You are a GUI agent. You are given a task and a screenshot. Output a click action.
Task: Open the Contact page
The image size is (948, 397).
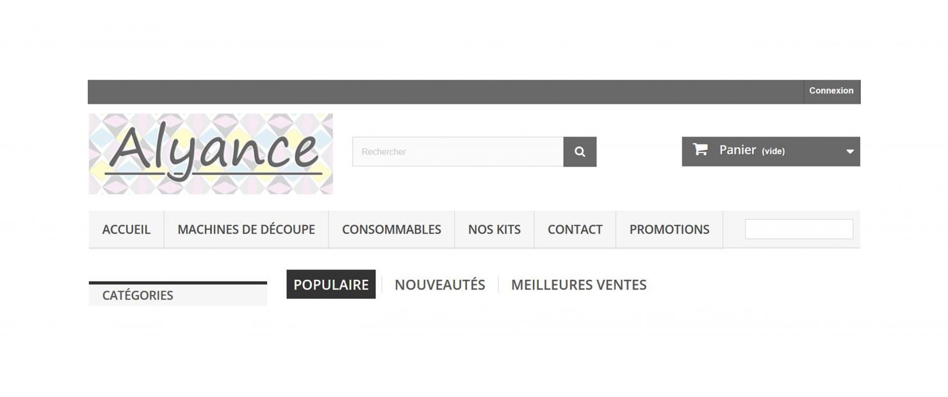[575, 229]
